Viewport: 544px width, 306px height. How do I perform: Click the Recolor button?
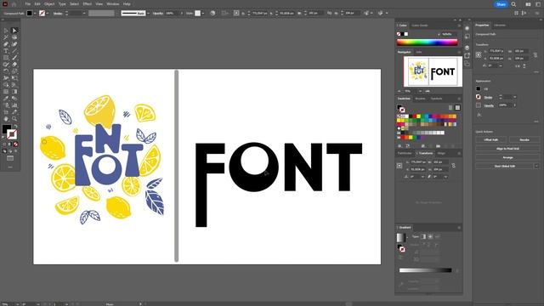(x=524, y=139)
